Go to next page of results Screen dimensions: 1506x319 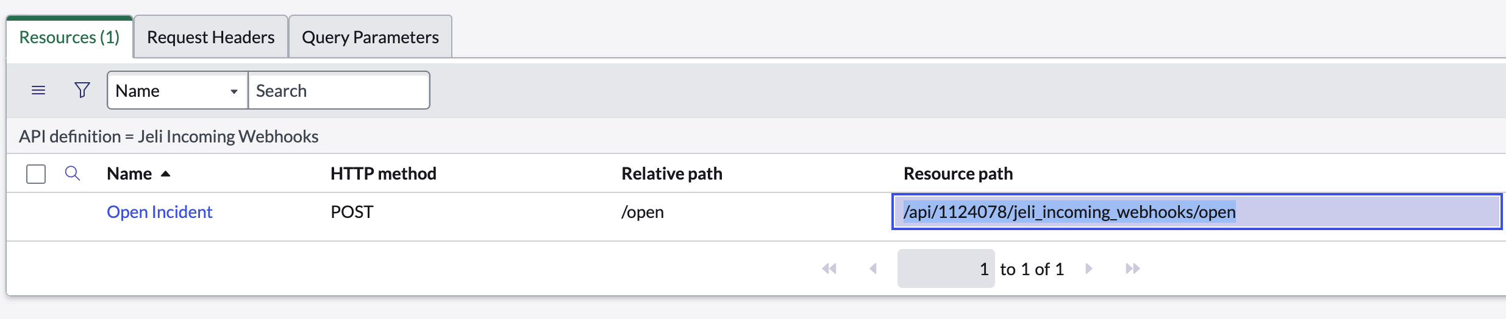point(1089,268)
